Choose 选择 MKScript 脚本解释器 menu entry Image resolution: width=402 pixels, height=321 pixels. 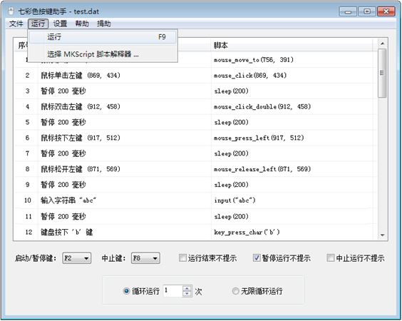[103, 54]
